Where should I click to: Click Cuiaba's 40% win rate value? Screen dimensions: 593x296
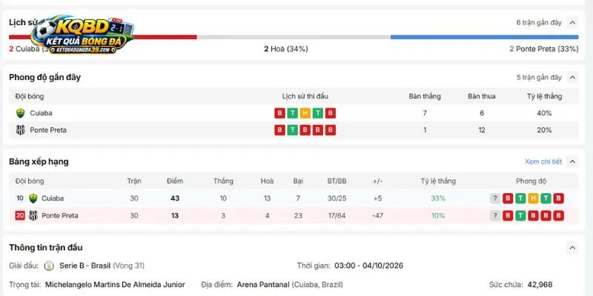point(544,113)
